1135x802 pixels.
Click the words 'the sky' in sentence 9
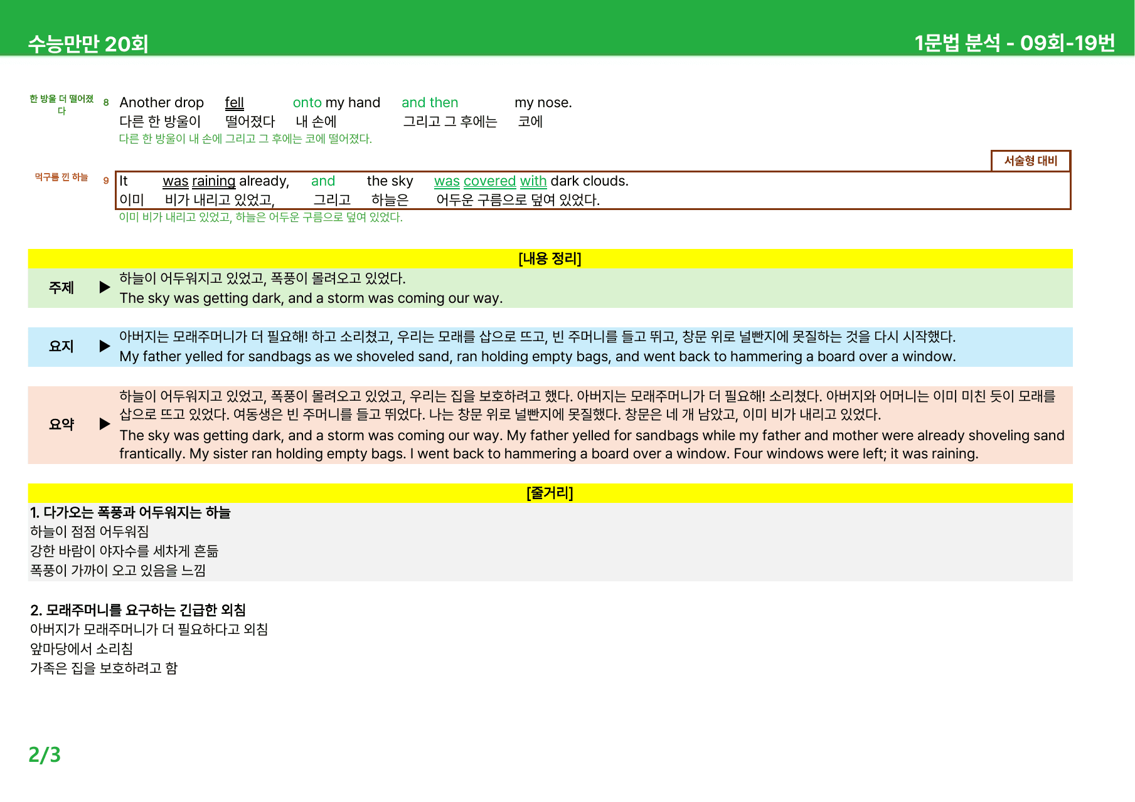coord(390,181)
